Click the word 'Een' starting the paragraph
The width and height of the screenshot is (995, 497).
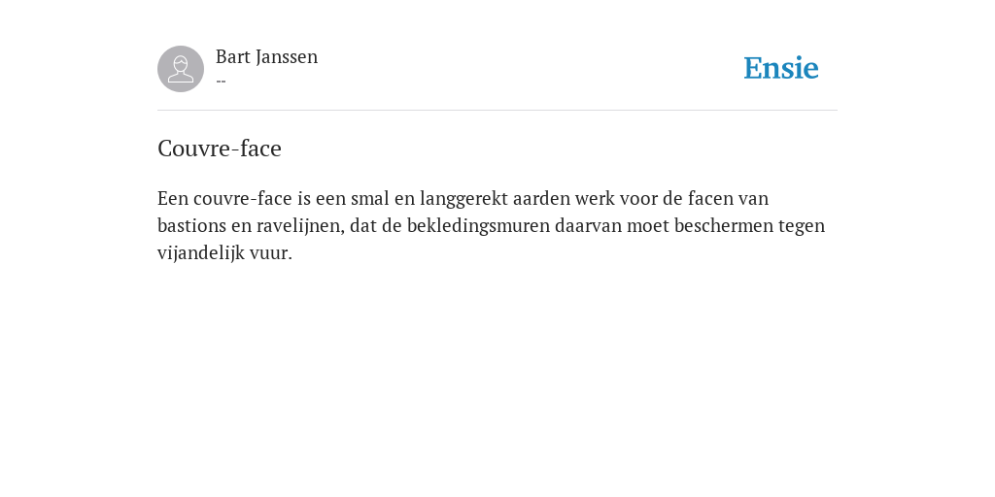click(173, 198)
